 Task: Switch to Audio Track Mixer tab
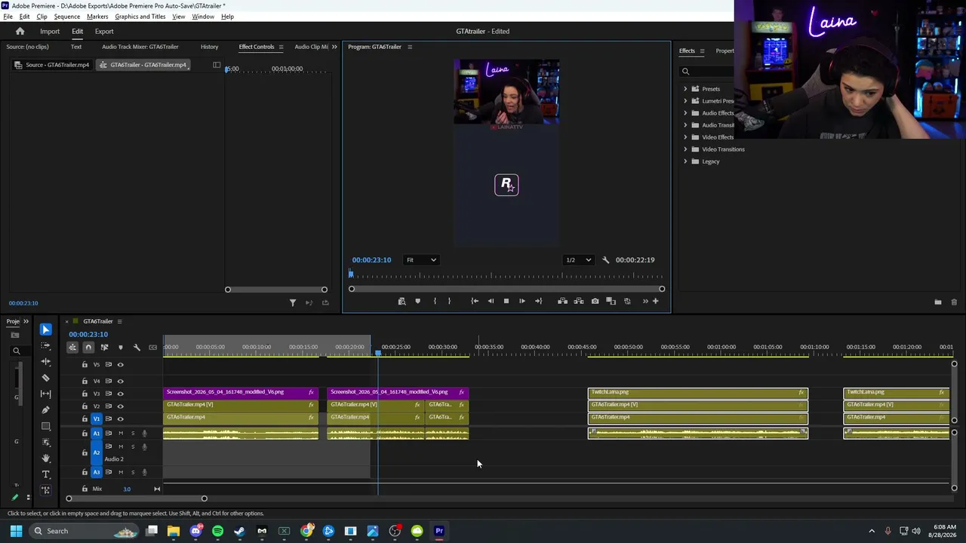[x=140, y=47]
